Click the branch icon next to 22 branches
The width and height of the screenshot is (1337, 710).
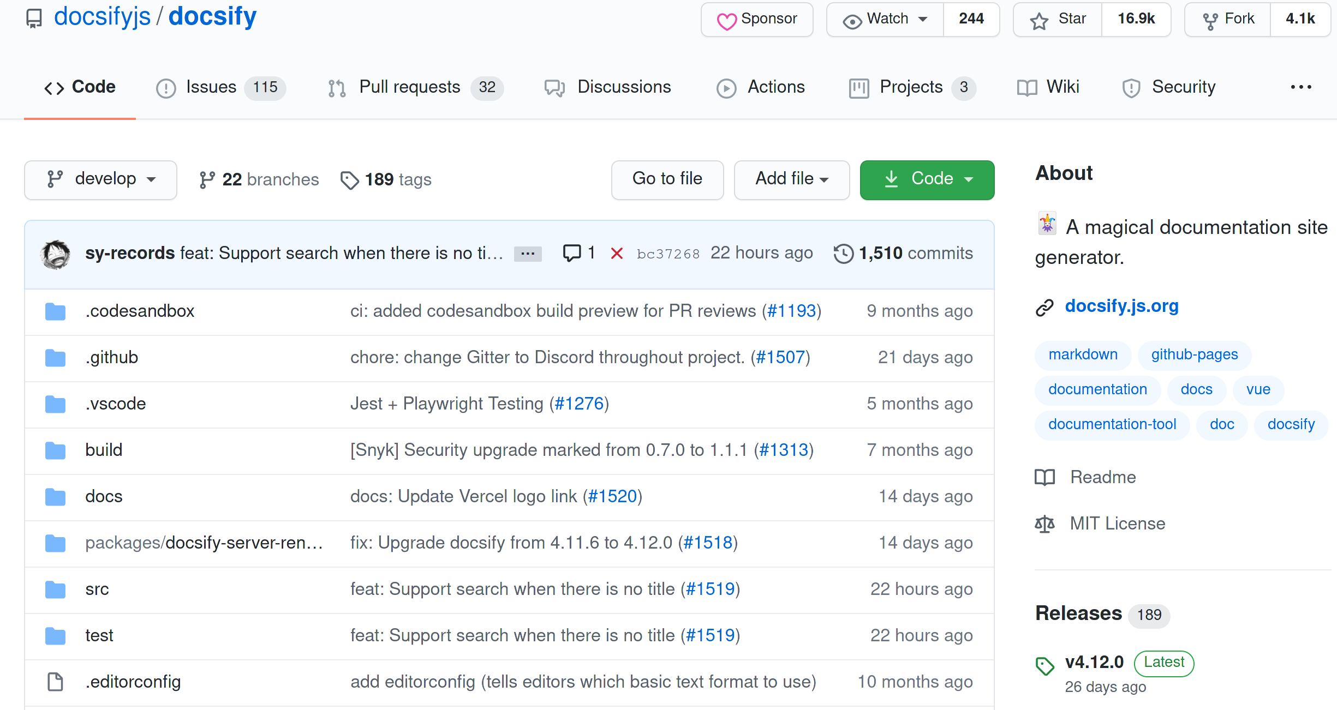click(206, 179)
